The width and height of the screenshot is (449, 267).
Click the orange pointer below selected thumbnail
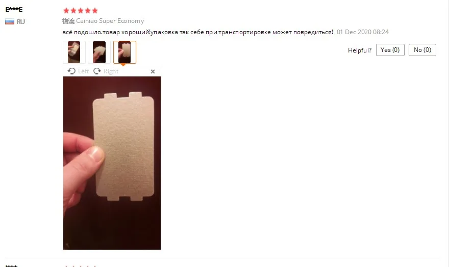click(x=123, y=65)
